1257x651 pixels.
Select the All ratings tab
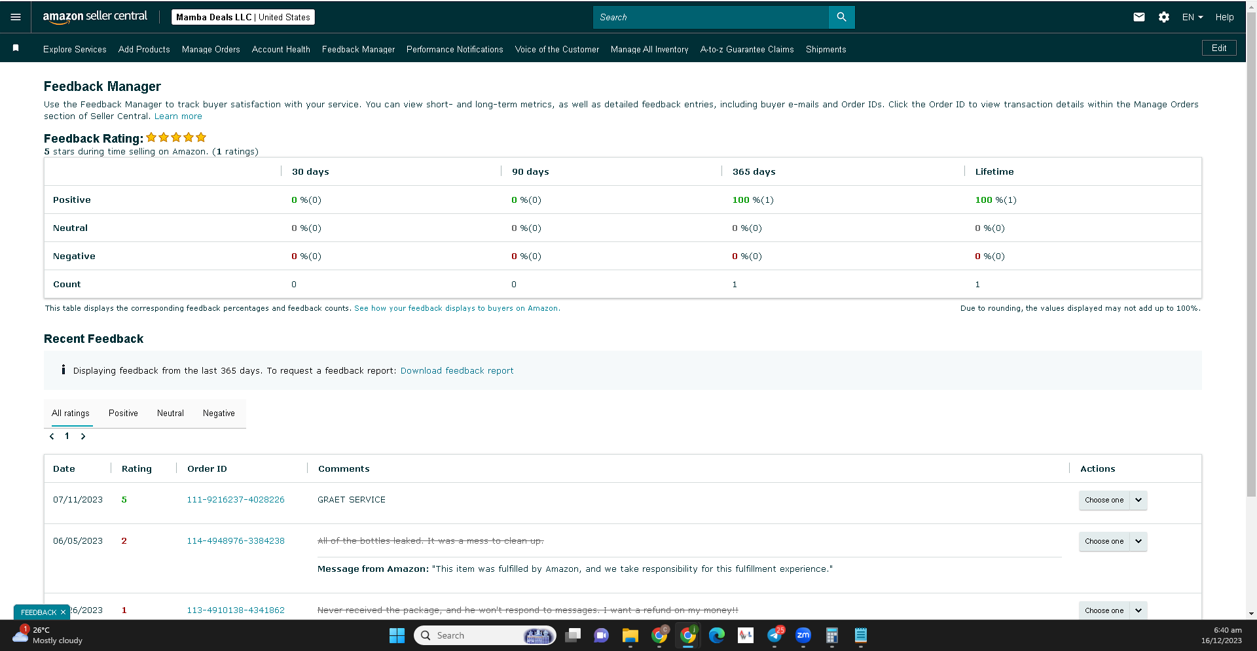coord(71,413)
